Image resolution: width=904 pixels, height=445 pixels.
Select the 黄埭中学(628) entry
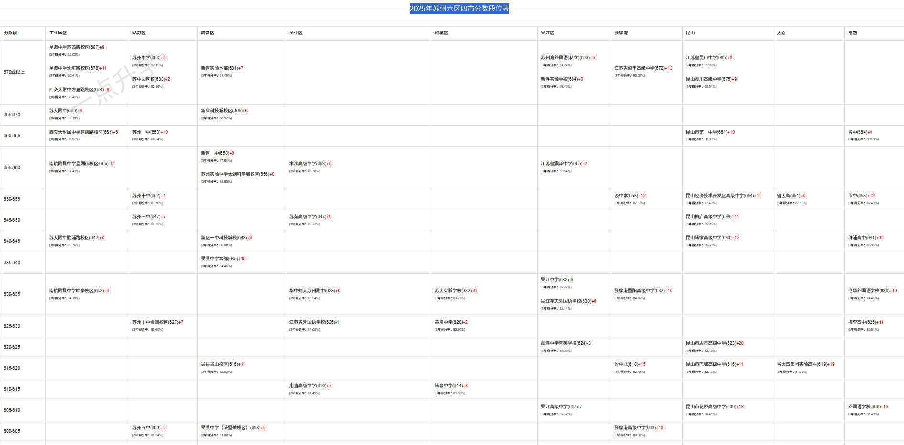tap(451, 322)
